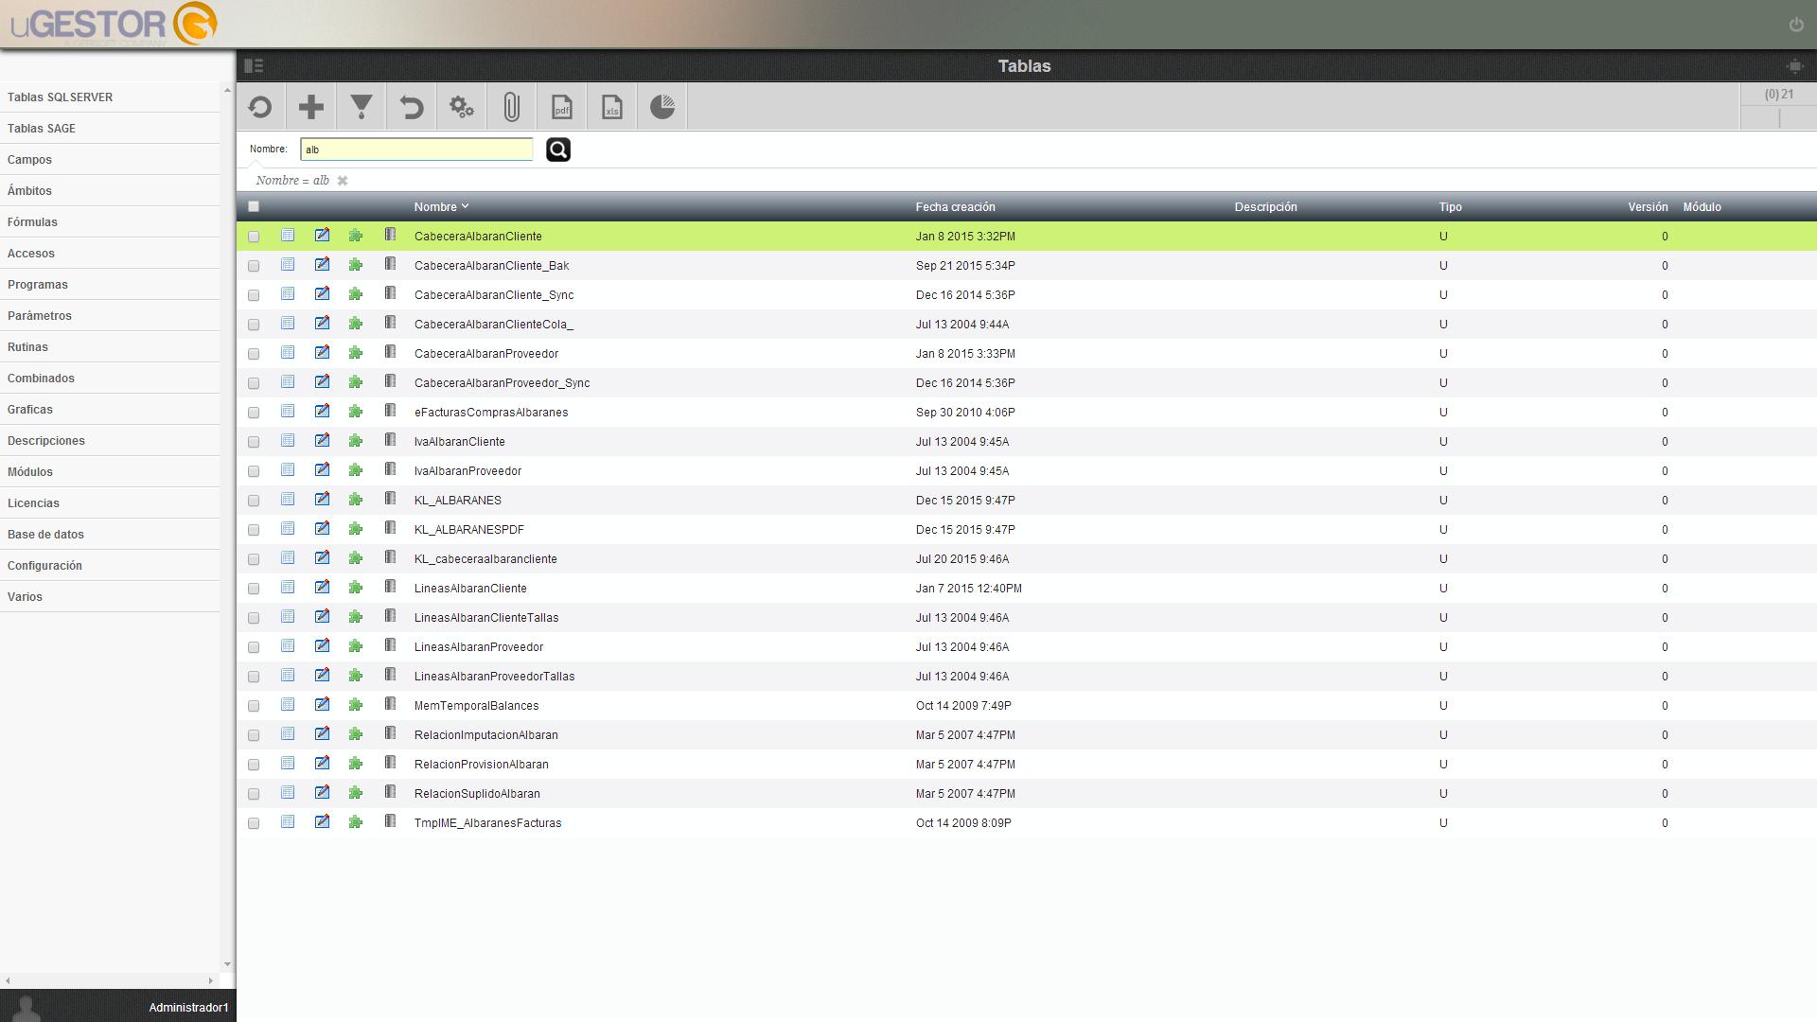Toggle the sidebar menu icon

click(254, 65)
